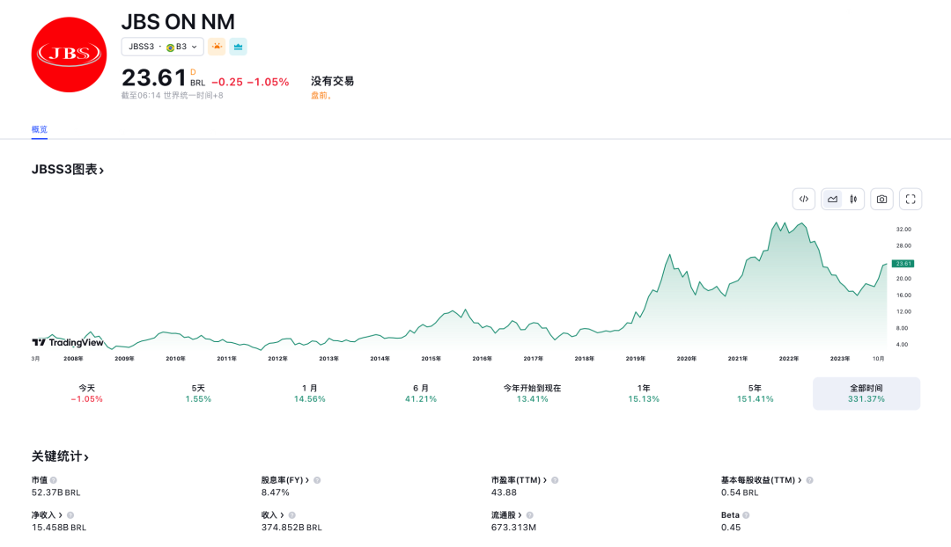951x547 pixels.
Task: Click the info icon next to Beta
Action: pyautogui.click(x=746, y=515)
